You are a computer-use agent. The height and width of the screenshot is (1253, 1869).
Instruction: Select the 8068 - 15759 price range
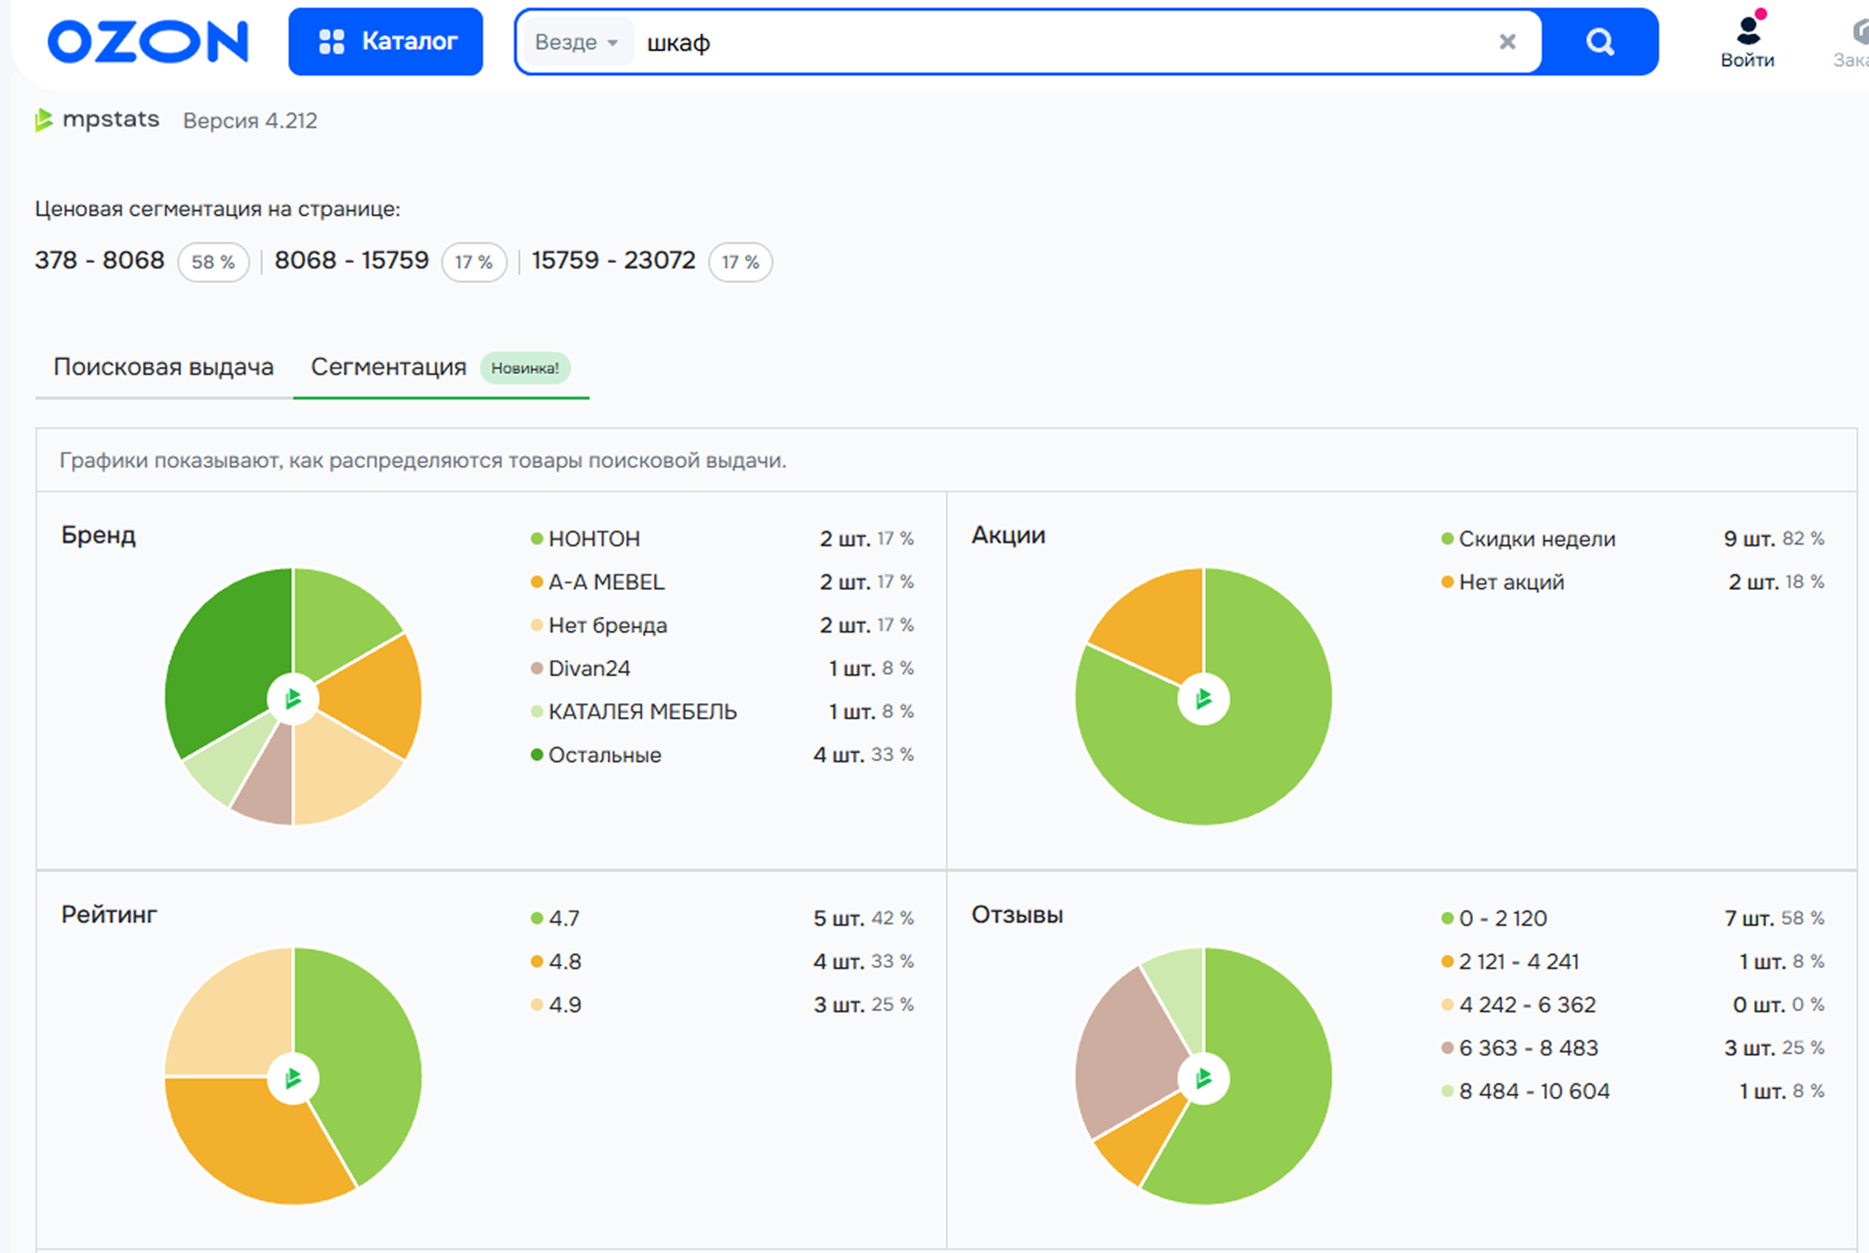[x=352, y=261]
